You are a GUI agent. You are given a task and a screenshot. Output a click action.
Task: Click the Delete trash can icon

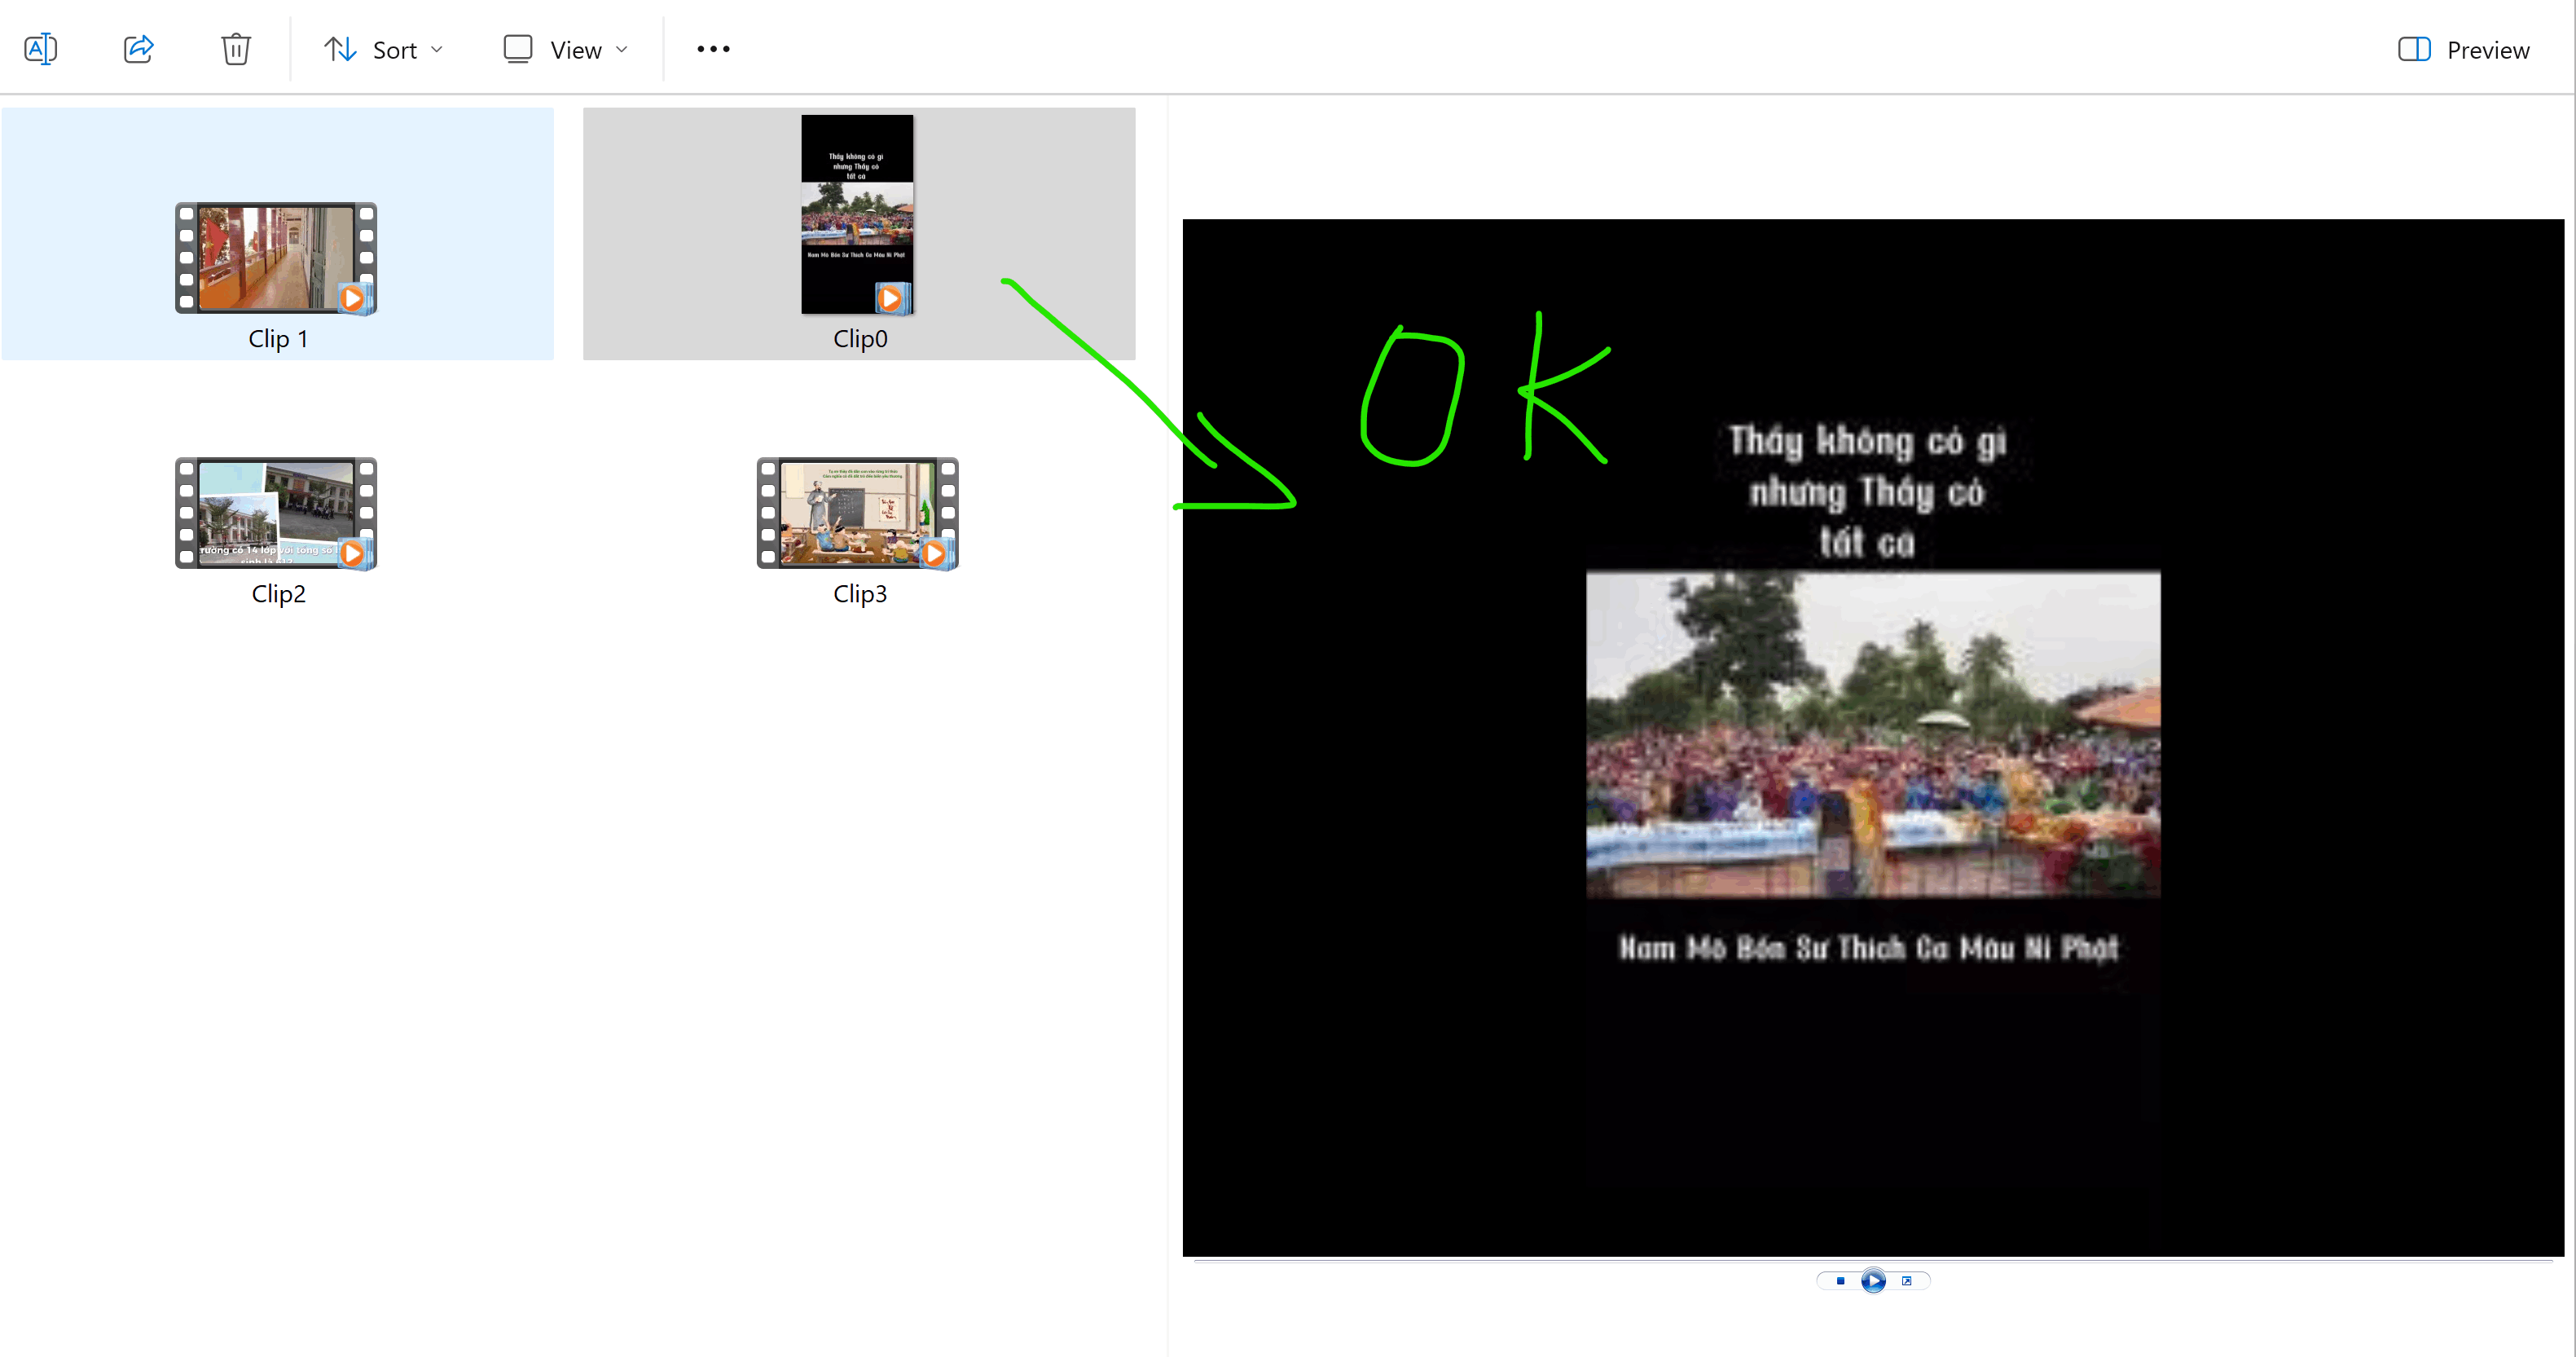tap(236, 49)
